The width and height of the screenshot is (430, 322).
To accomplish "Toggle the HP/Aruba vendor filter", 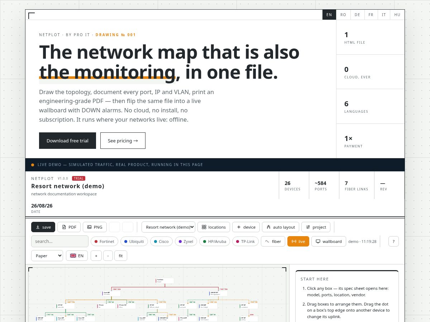I will (215, 241).
